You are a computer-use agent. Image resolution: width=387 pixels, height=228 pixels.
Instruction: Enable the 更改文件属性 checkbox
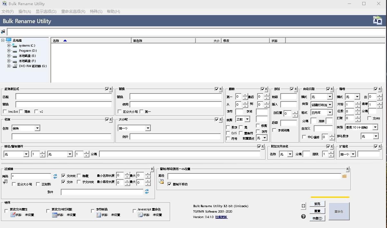pyautogui.click(x=6, y=211)
